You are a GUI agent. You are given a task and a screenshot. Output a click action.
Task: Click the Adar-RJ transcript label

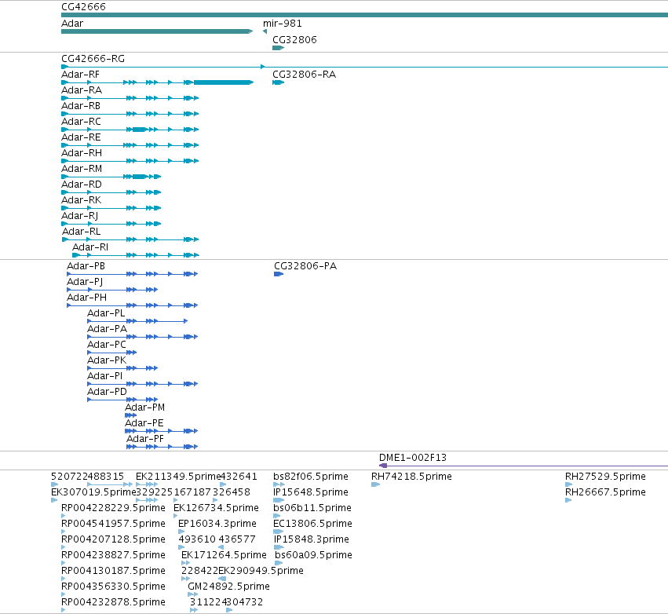pyautogui.click(x=79, y=216)
